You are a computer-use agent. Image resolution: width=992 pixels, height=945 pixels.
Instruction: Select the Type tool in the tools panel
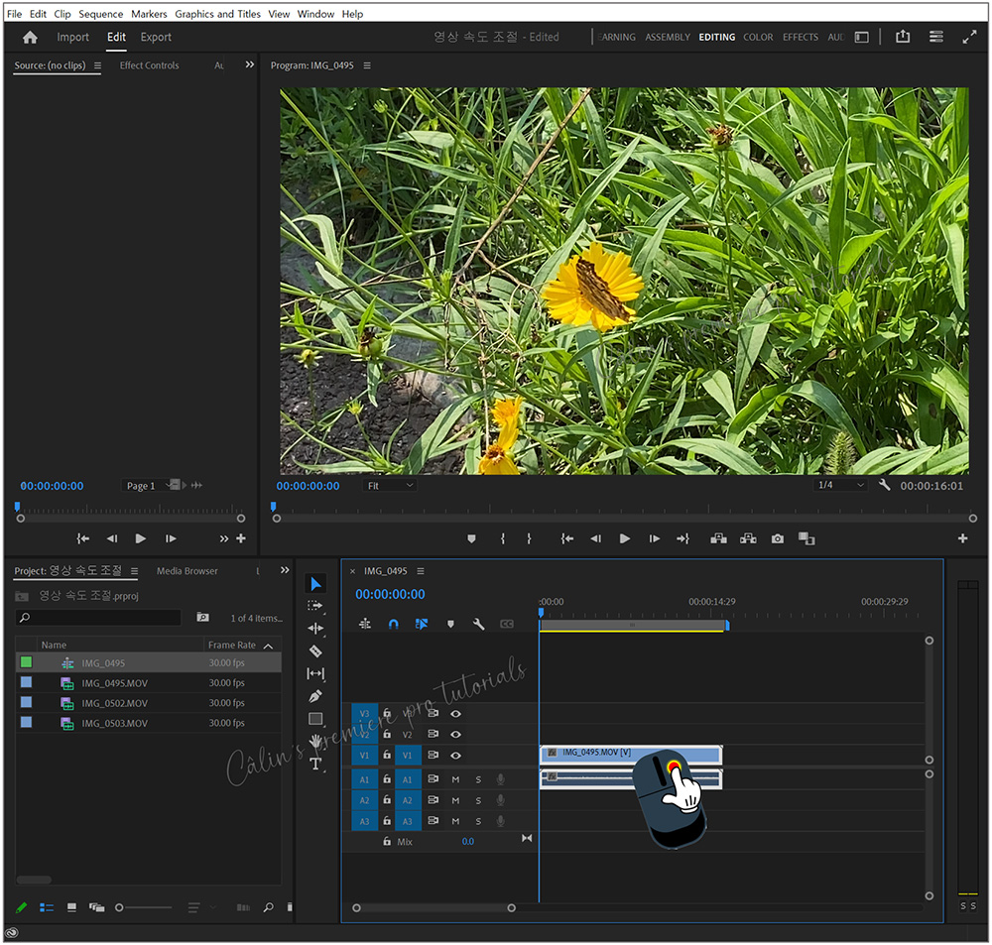point(315,764)
